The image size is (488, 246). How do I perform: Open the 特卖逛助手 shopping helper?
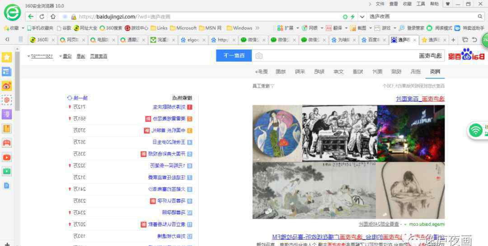pyautogui.click(x=469, y=28)
